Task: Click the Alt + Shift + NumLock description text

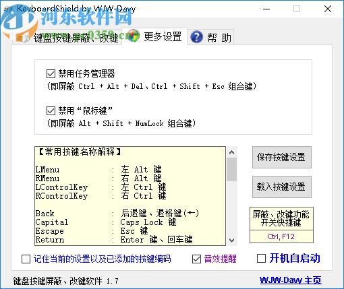Action: click(121, 123)
